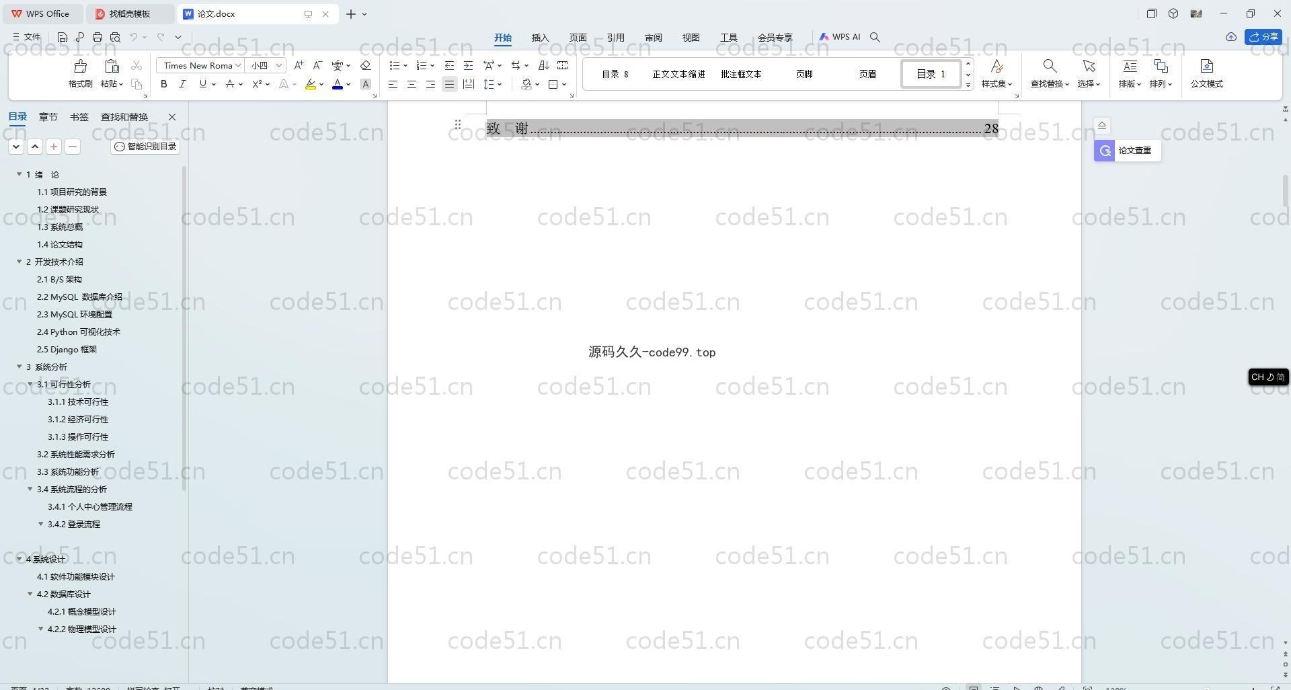Open the borders dropdown arrow
Image resolution: width=1291 pixels, height=690 pixels.
pyautogui.click(x=564, y=84)
